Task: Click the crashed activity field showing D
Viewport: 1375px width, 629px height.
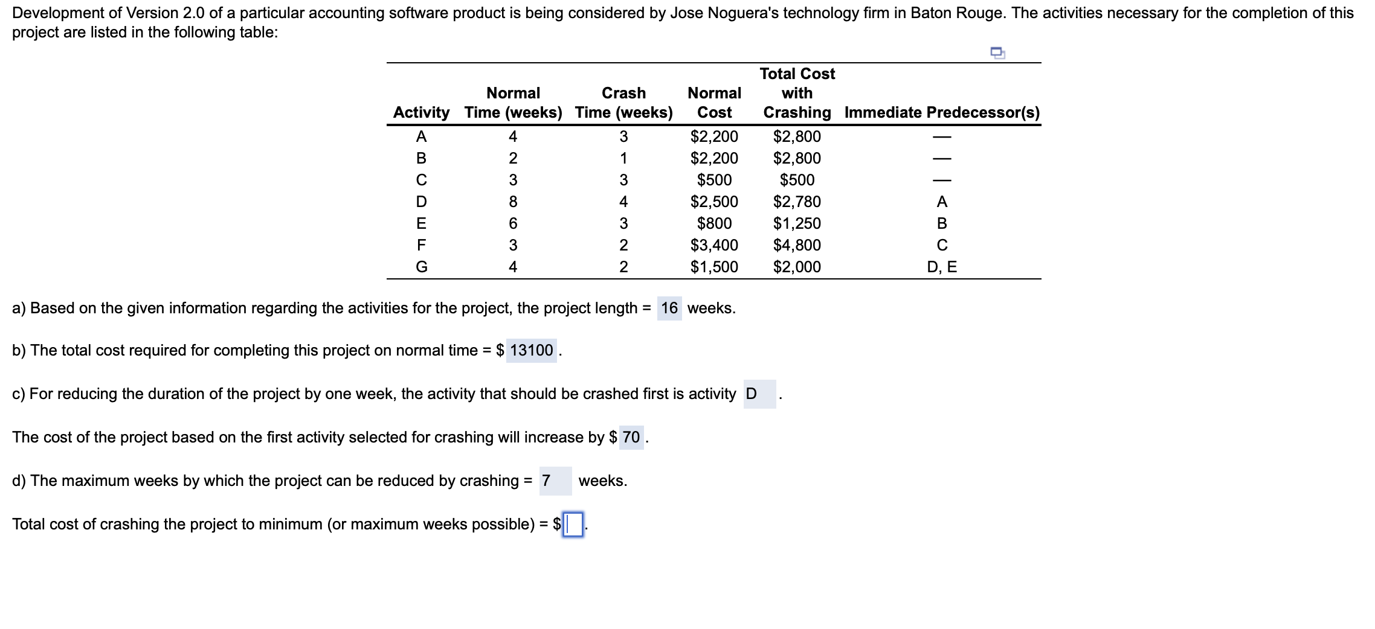Action: point(759,394)
